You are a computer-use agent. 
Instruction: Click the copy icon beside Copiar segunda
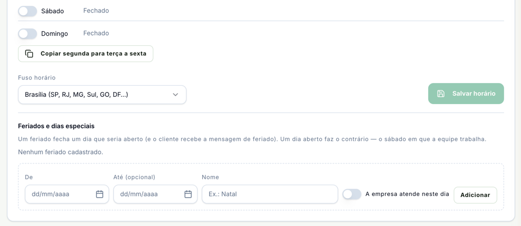pos(30,54)
